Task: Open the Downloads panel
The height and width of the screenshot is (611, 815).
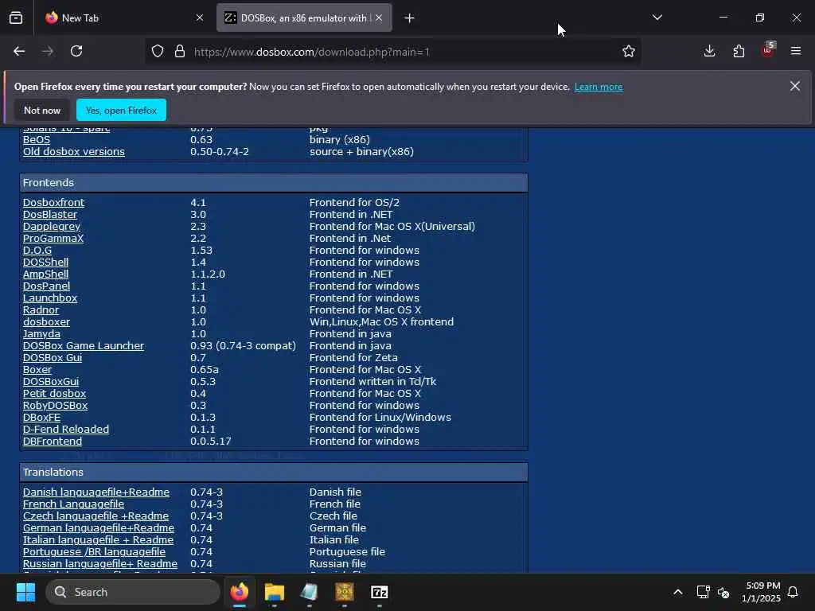Action: (x=709, y=51)
